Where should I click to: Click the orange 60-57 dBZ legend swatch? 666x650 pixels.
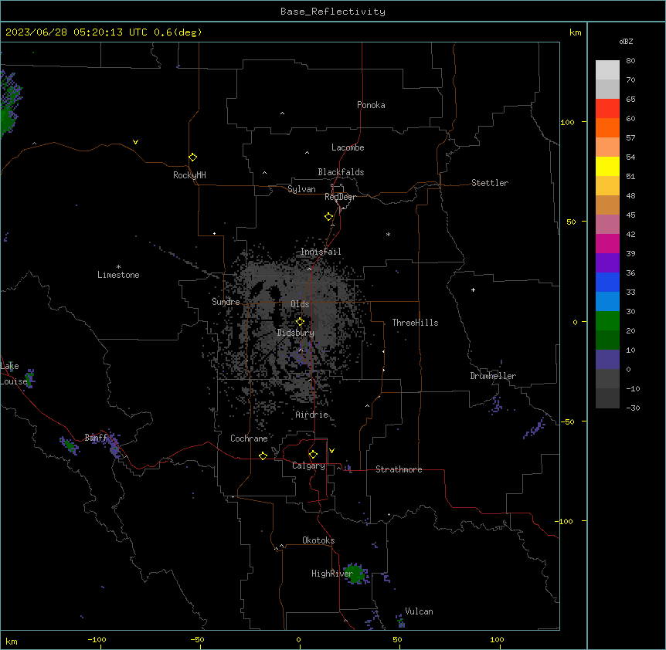point(607,127)
